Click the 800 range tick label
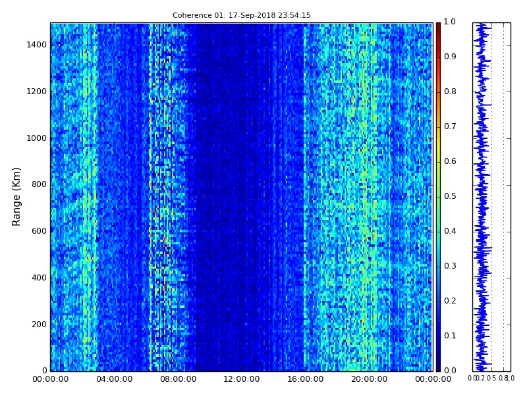 [40, 184]
